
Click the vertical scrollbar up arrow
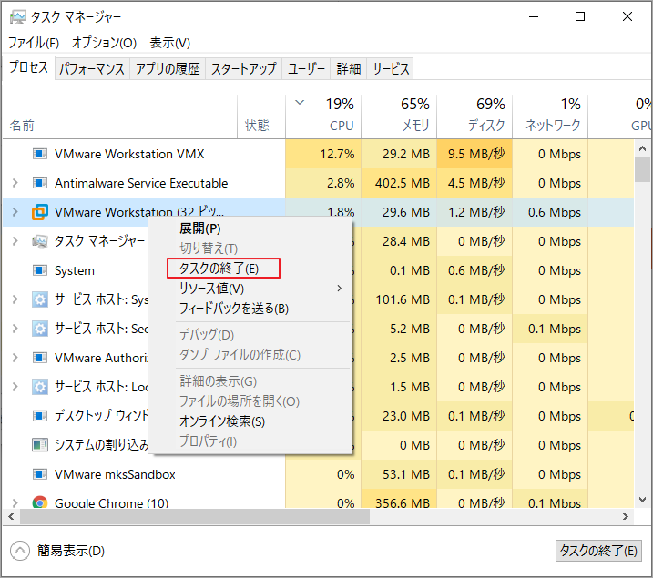coord(643,148)
